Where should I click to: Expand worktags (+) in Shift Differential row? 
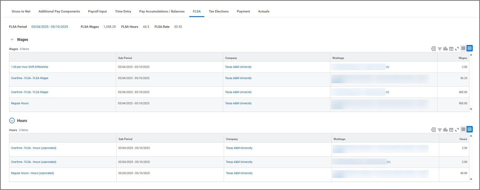tap(387, 67)
